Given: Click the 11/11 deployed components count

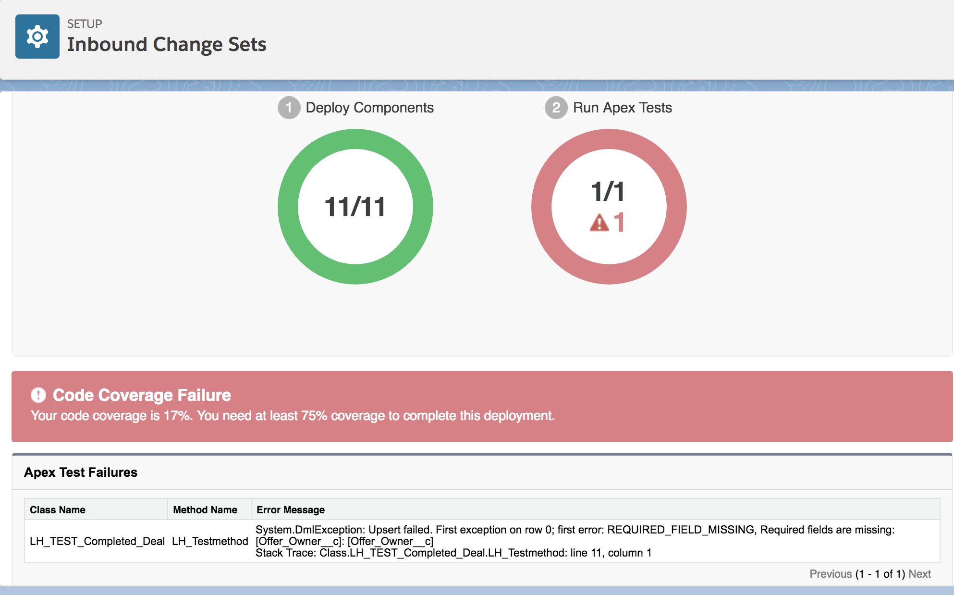Looking at the screenshot, I should pos(355,207).
